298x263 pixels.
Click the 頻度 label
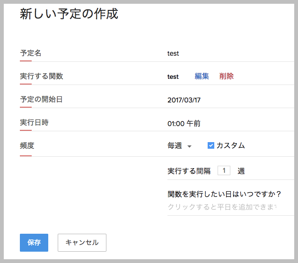tap(27, 145)
